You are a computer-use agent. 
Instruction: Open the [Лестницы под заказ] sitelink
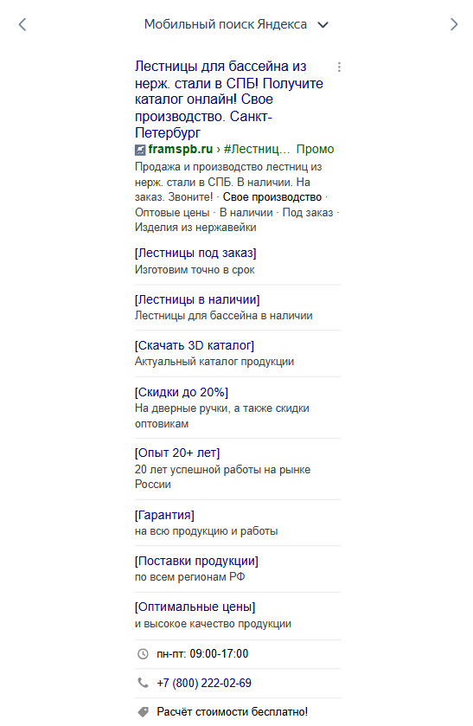coord(195,253)
